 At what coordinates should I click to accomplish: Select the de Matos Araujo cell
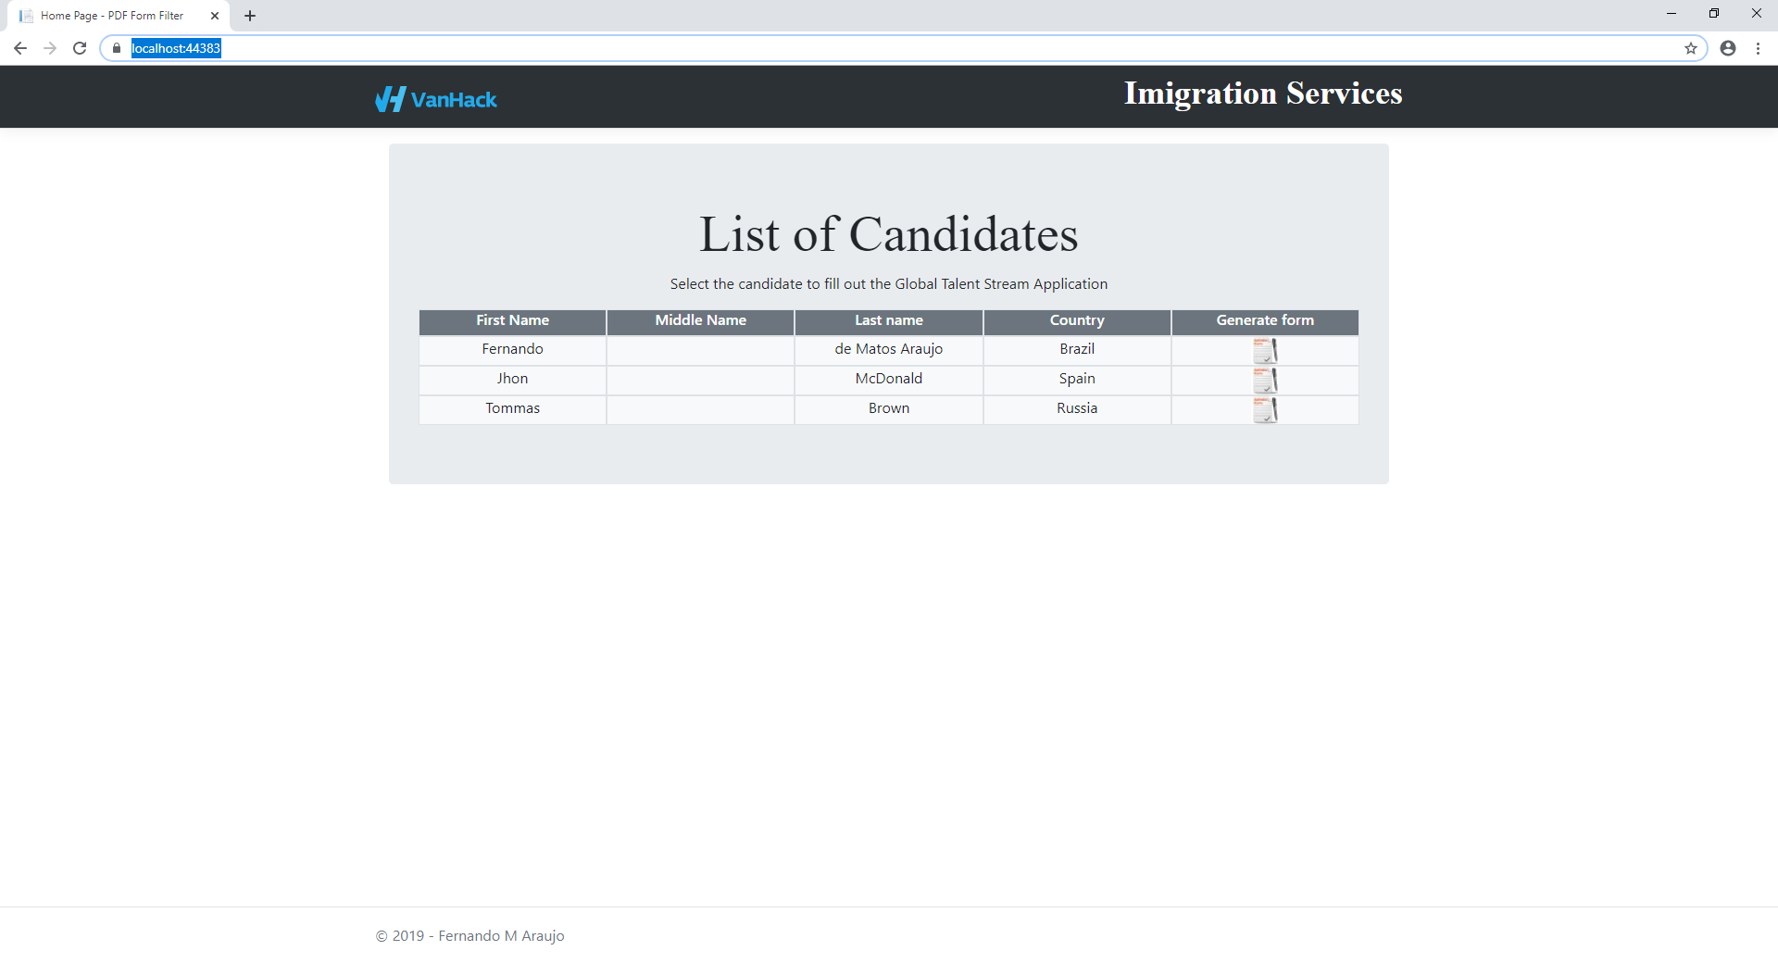point(889,349)
